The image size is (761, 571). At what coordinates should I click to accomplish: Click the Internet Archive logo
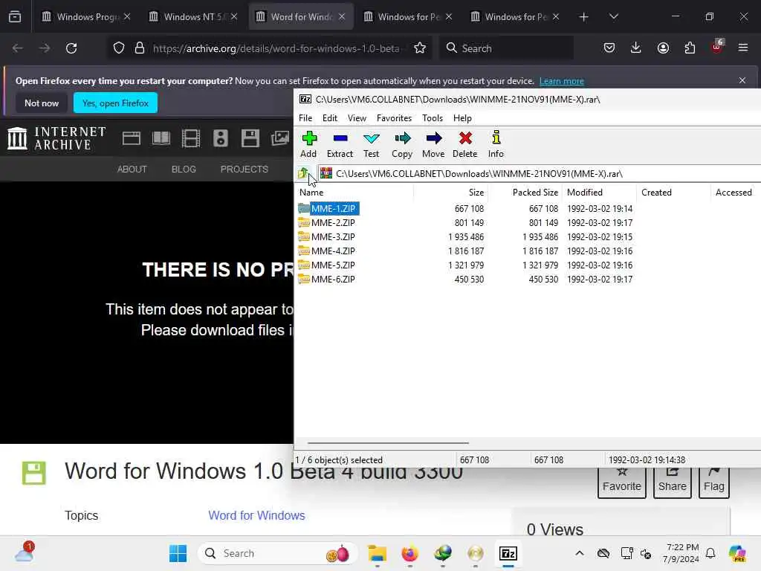pos(56,138)
